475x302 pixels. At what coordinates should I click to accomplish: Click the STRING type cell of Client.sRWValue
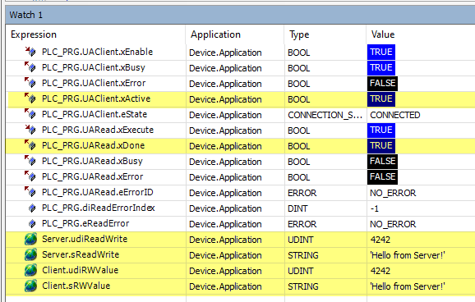303,286
